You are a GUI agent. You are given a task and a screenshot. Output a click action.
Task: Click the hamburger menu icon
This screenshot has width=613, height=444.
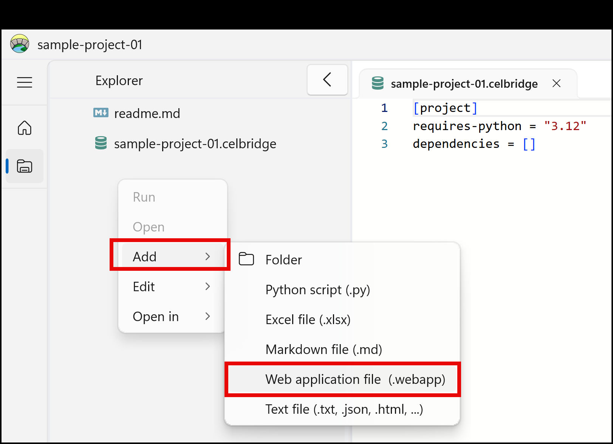click(x=25, y=82)
